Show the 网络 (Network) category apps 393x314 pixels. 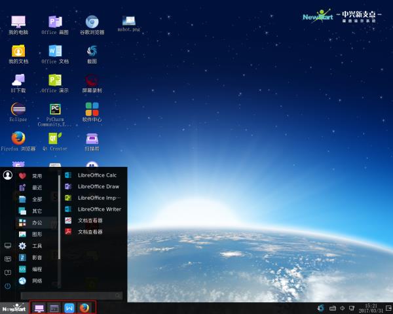(x=37, y=281)
